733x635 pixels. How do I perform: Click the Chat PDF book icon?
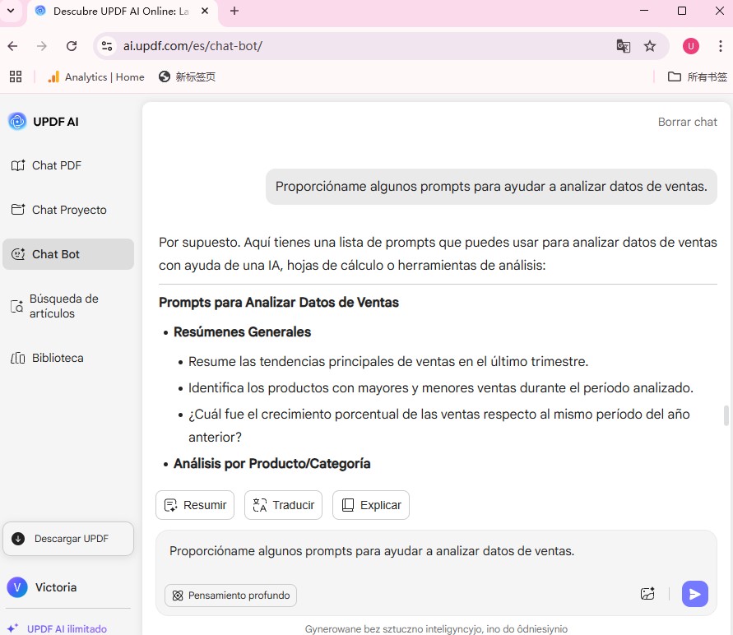[18, 165]
